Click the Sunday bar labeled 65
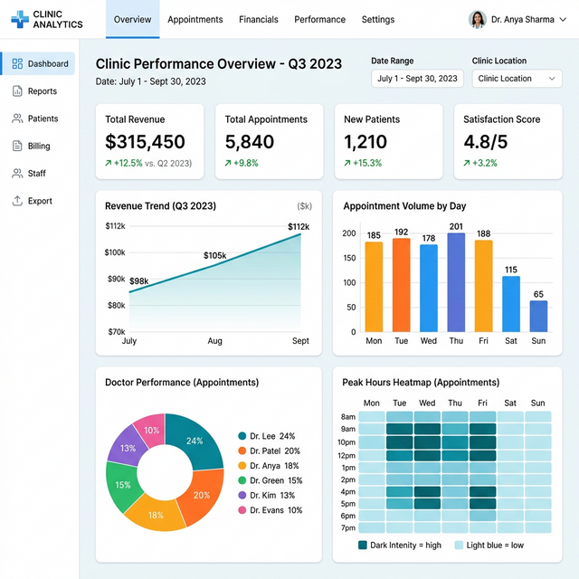 point(538,316)
